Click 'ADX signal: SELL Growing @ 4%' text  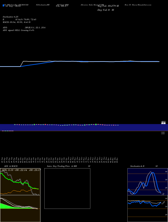(x=18, y=30)
